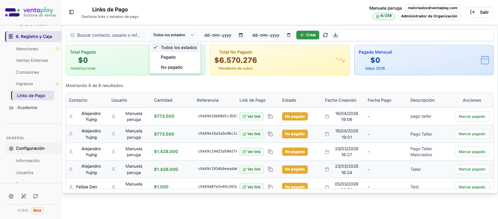Click the compass icon in sidebar footer
498x219 pixels.
coord(11,196)
